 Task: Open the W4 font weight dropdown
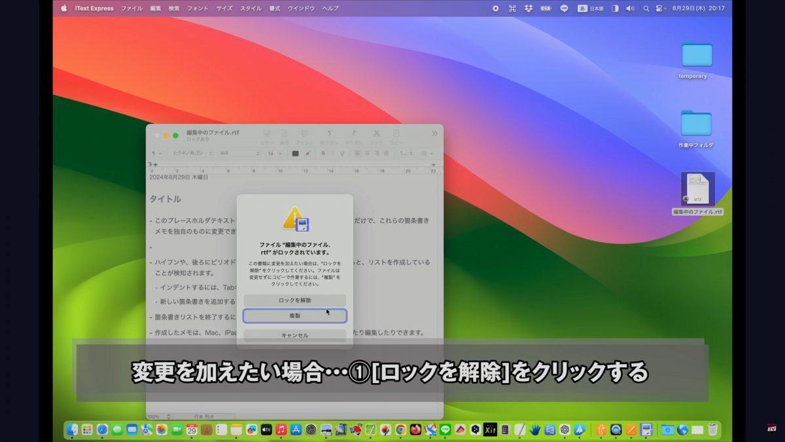(239, 153)
